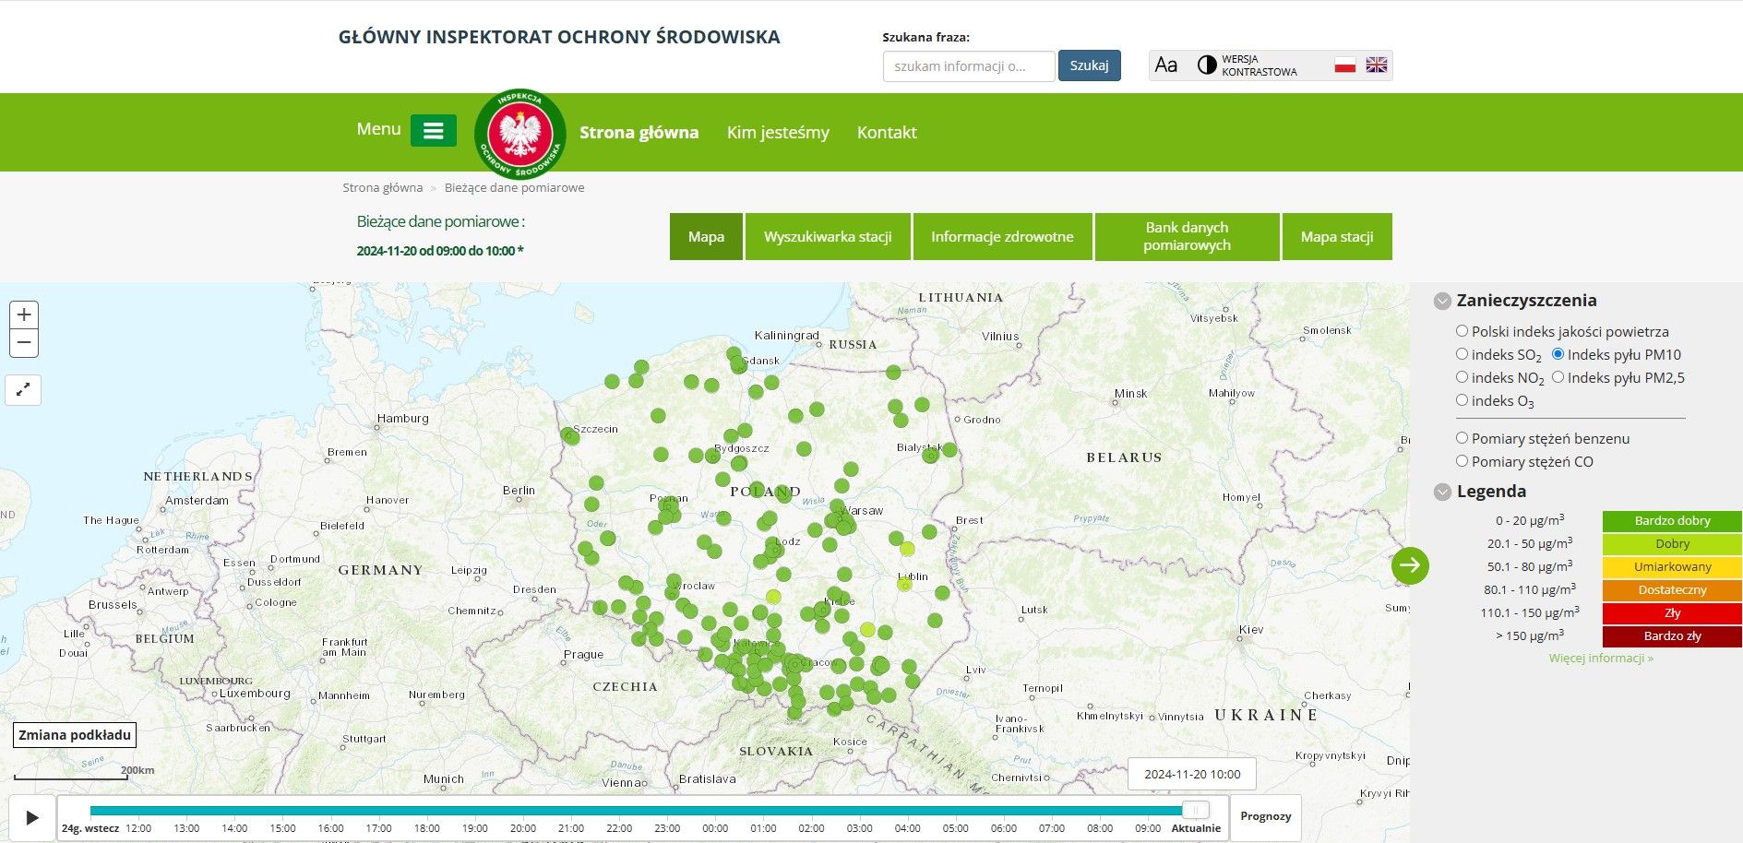The width and height of the screenshot is (1743, 843).
Task: Open the hamburger Menu
Action: (x=434, y=130)
